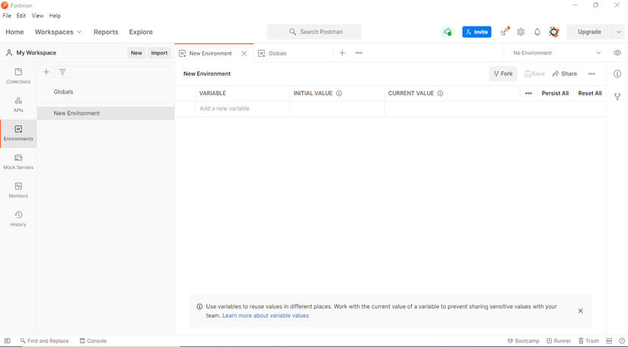Open the variable table column options ellipsis
This screenshot has width=628, height=347.
[529, 93]
